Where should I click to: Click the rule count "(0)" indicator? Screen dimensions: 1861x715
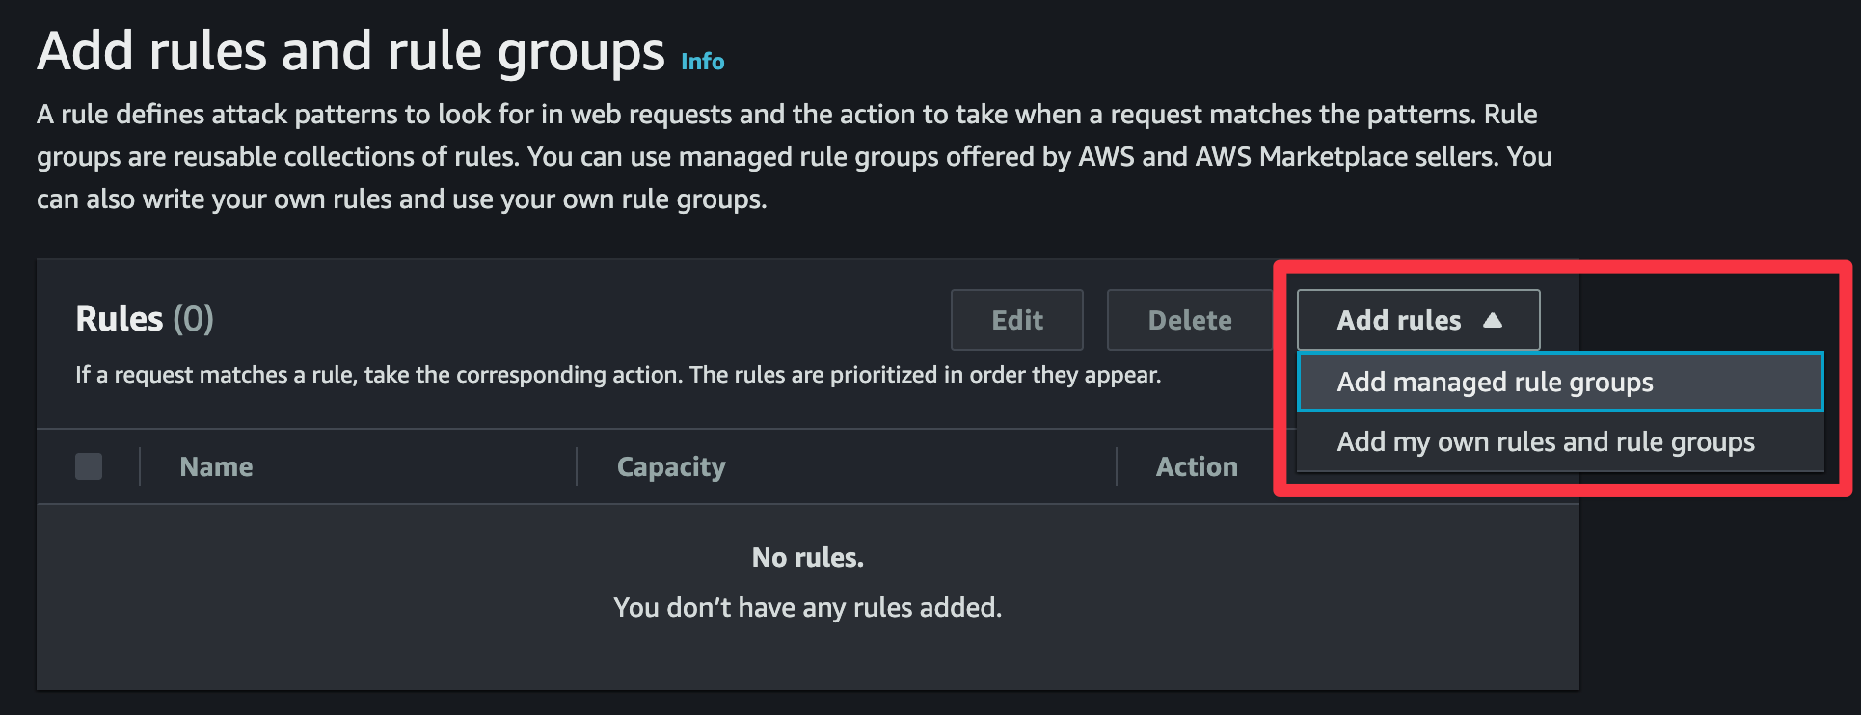pos(193,318)
